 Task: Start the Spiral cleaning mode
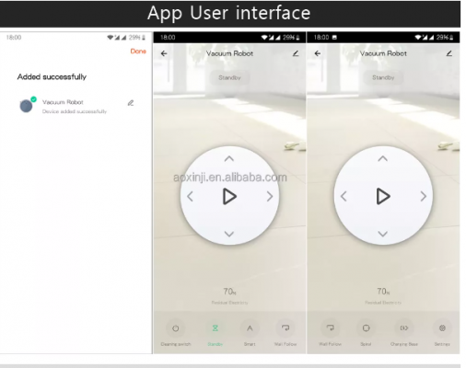[x=366, y=328]
